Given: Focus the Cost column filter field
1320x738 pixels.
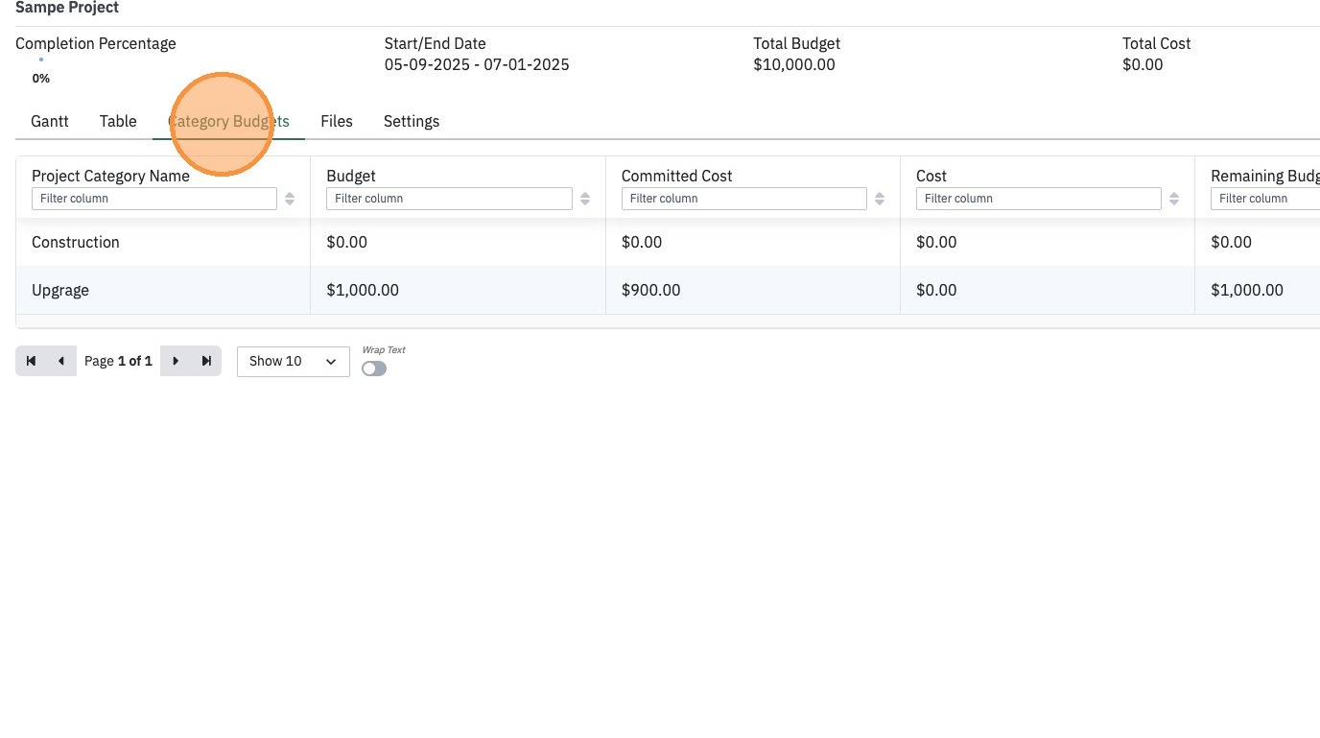Looking at the screenshot, I should (1039, 199).
